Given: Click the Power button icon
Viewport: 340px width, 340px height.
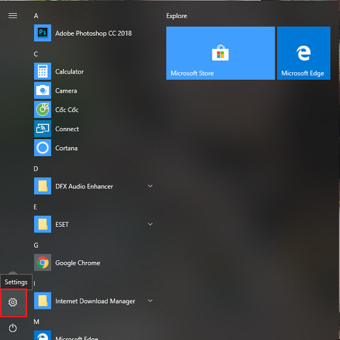Looking at the screenshot, I should (13, 328).
